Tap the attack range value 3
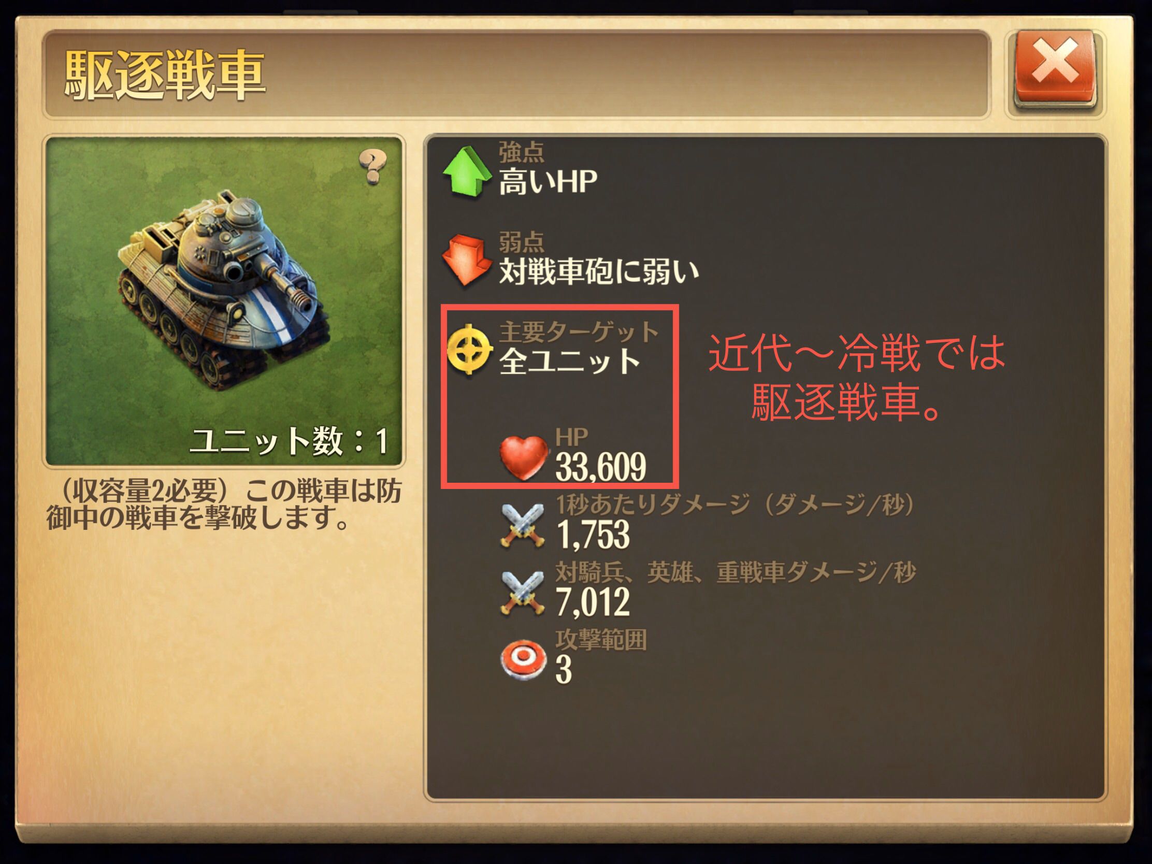Image resolution: width=1152 pixels, height=864 pixels. 564,670
